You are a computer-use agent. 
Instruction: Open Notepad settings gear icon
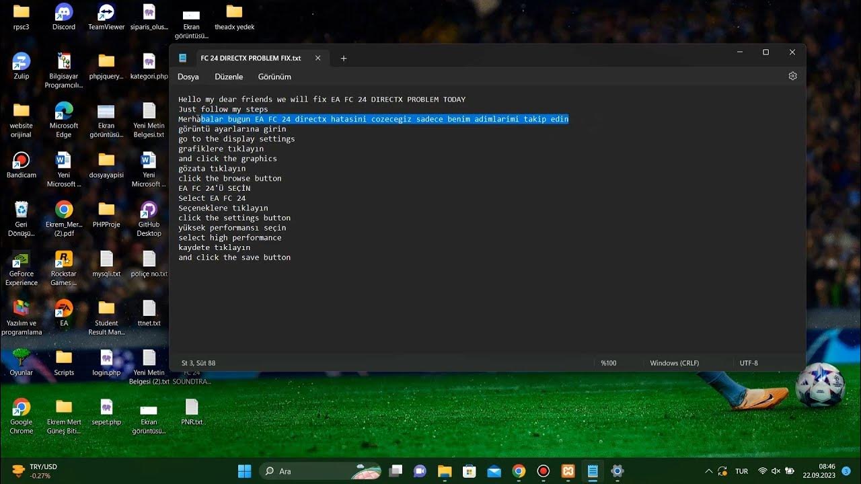click(x=792, y=76)
